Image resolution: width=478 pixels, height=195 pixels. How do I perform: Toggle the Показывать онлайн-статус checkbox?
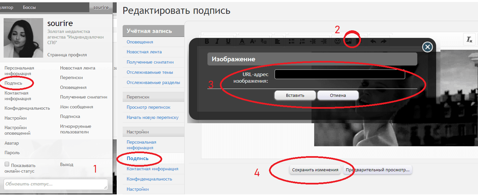click(x=7, y=164)
